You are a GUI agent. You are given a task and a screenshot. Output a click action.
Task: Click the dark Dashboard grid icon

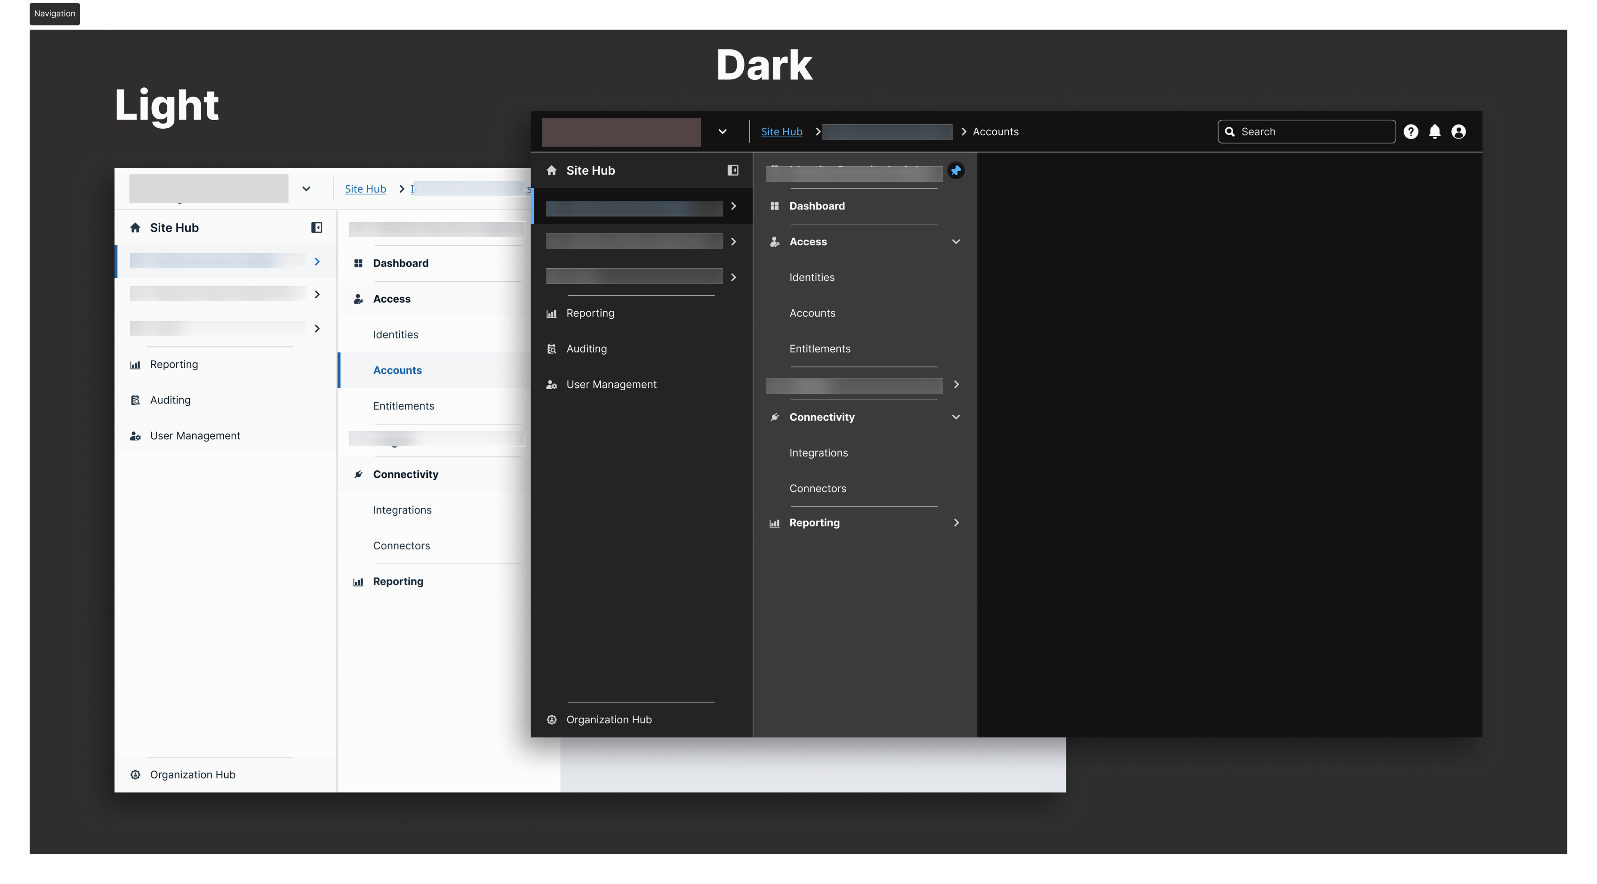[774, 206]
